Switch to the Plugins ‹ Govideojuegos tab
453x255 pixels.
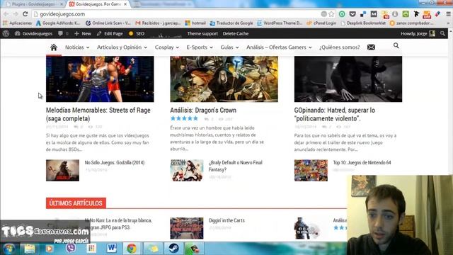tap(34, 4)
